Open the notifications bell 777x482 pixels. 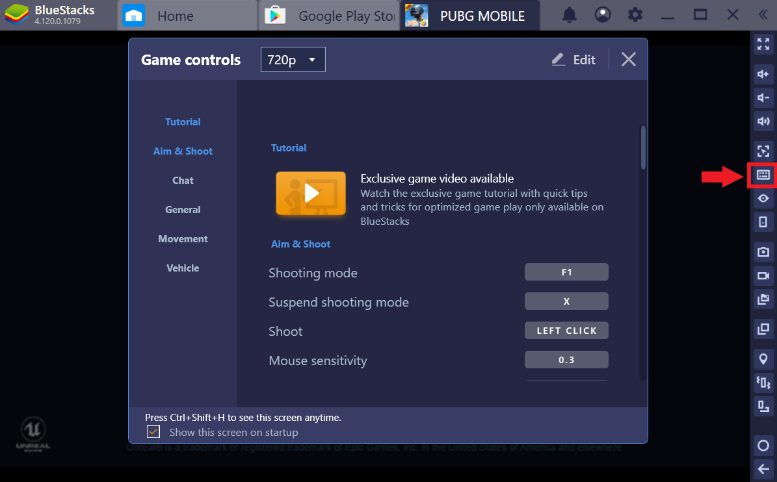click(x=570, y=16)
